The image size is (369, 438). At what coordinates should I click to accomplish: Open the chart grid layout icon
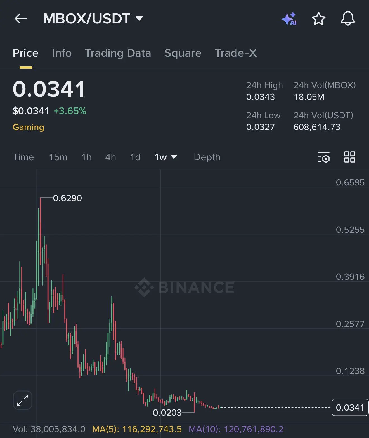(349, 157)
